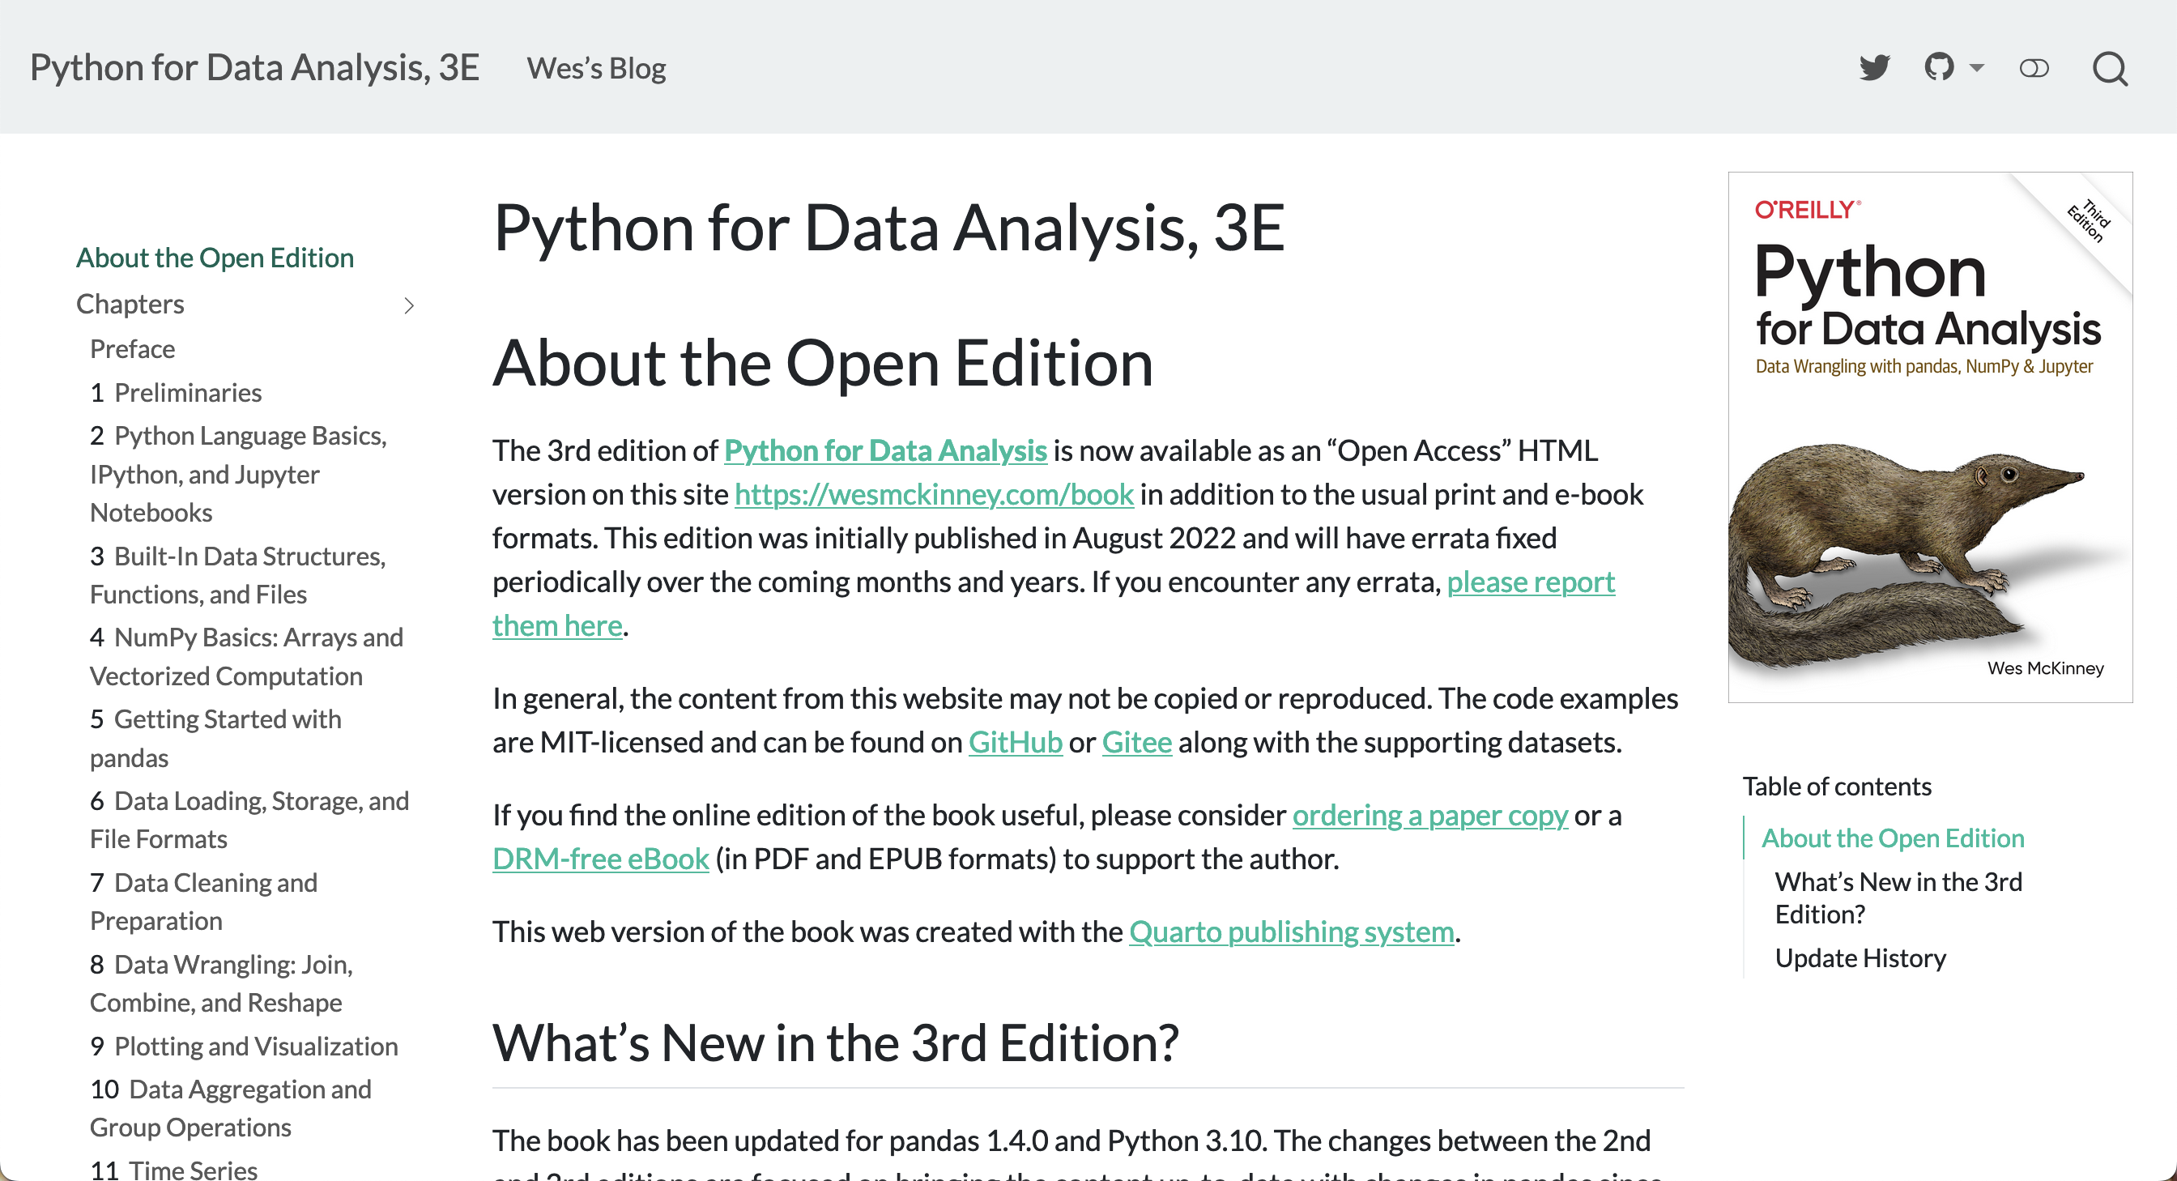The image size is (2177, 1181).
Task: Open the search magnifier icon
Action: pyautogui.click(x=2110, y=69)
